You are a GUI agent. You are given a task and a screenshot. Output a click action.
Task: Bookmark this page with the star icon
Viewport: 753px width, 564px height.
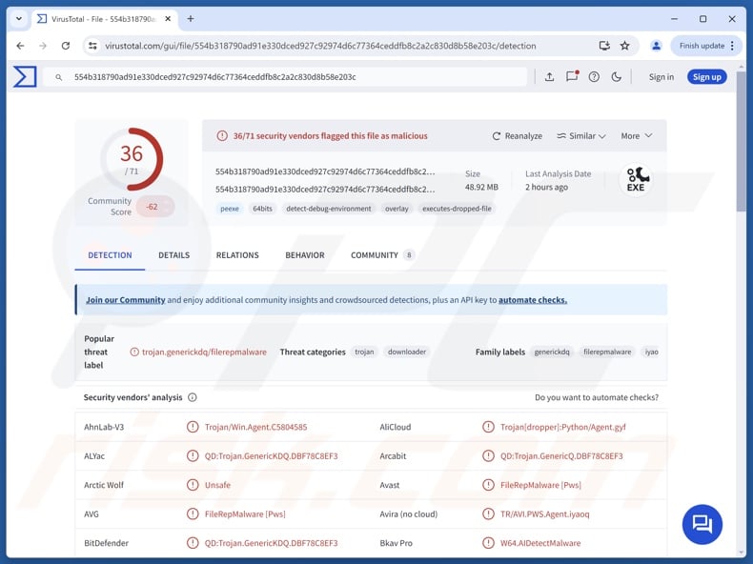point(625,46)
